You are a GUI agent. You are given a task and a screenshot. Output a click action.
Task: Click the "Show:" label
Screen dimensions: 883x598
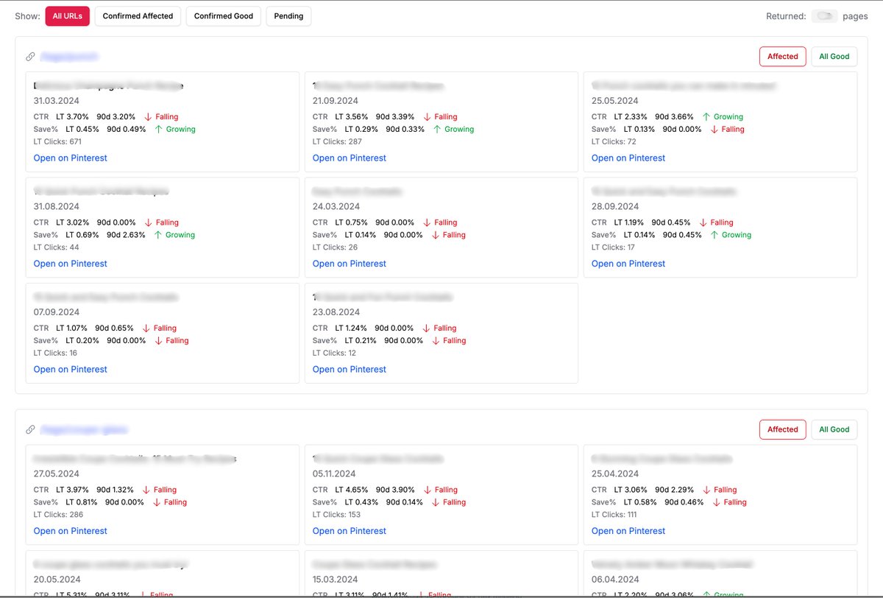(27, 16)
